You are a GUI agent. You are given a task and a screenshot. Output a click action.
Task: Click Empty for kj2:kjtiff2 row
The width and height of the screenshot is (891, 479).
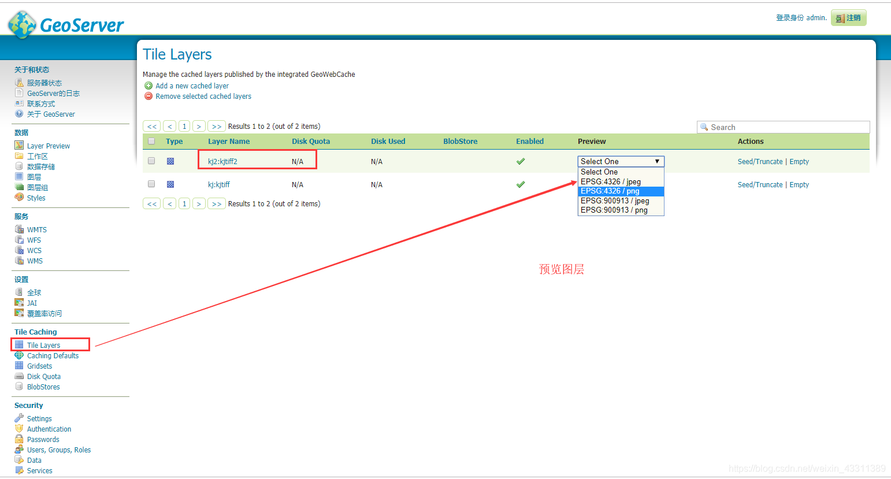[x=799, y=161]
